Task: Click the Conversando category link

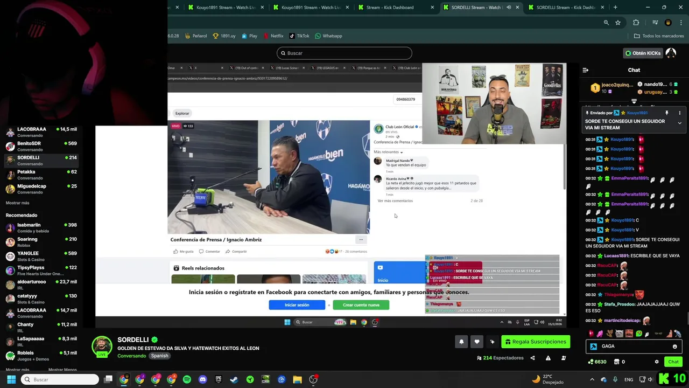Action: pyautogui.click(x=131, y=356)
